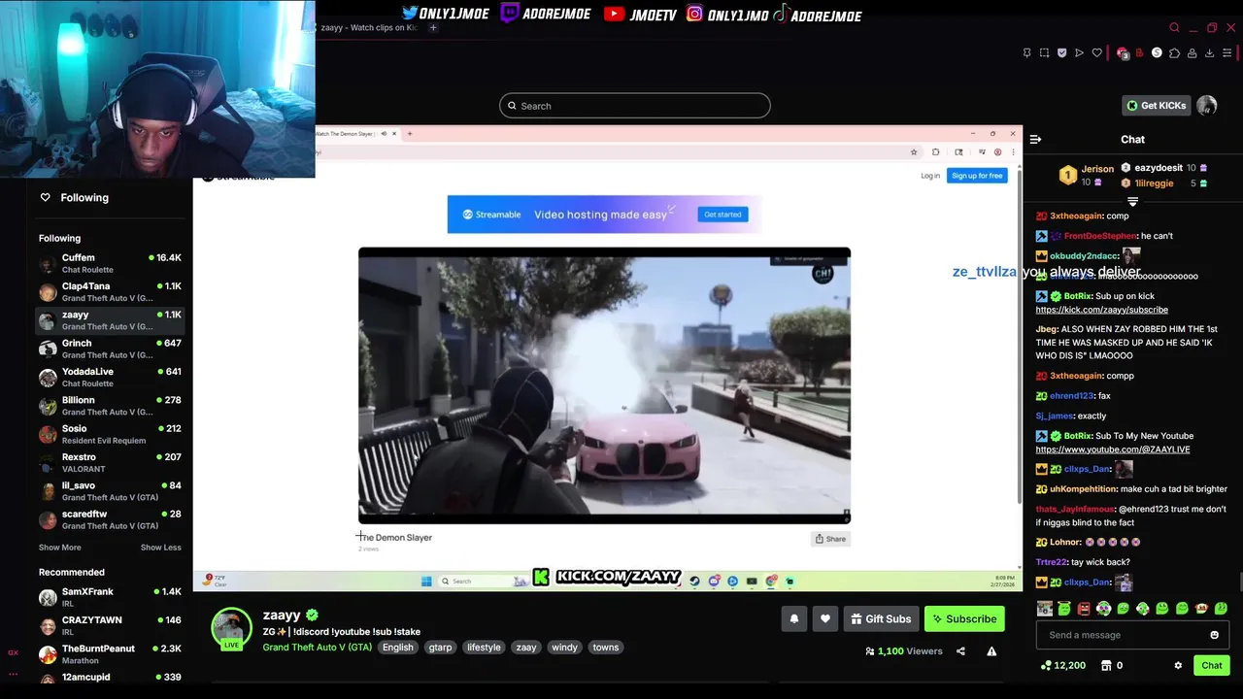
Task: Select the English language tag
Action: (397, 648)
